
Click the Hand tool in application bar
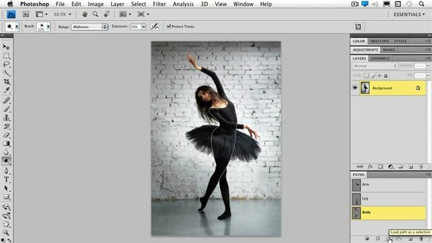[84, 14]
